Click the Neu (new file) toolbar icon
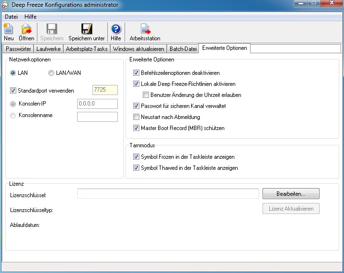Screen dimensions: 344x273 point(9,29)
